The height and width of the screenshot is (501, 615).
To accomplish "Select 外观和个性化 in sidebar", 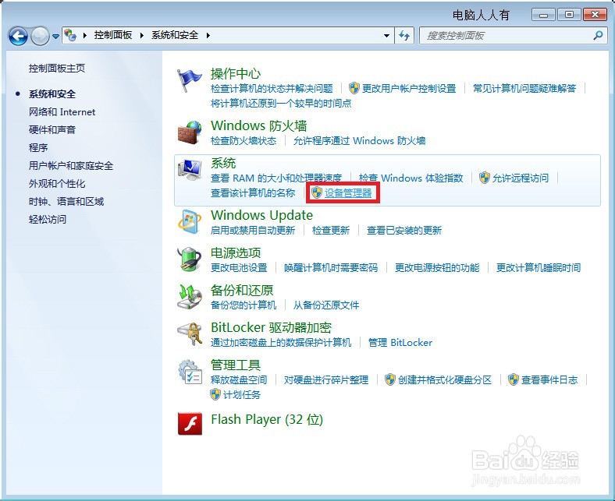I will point(57,183).
